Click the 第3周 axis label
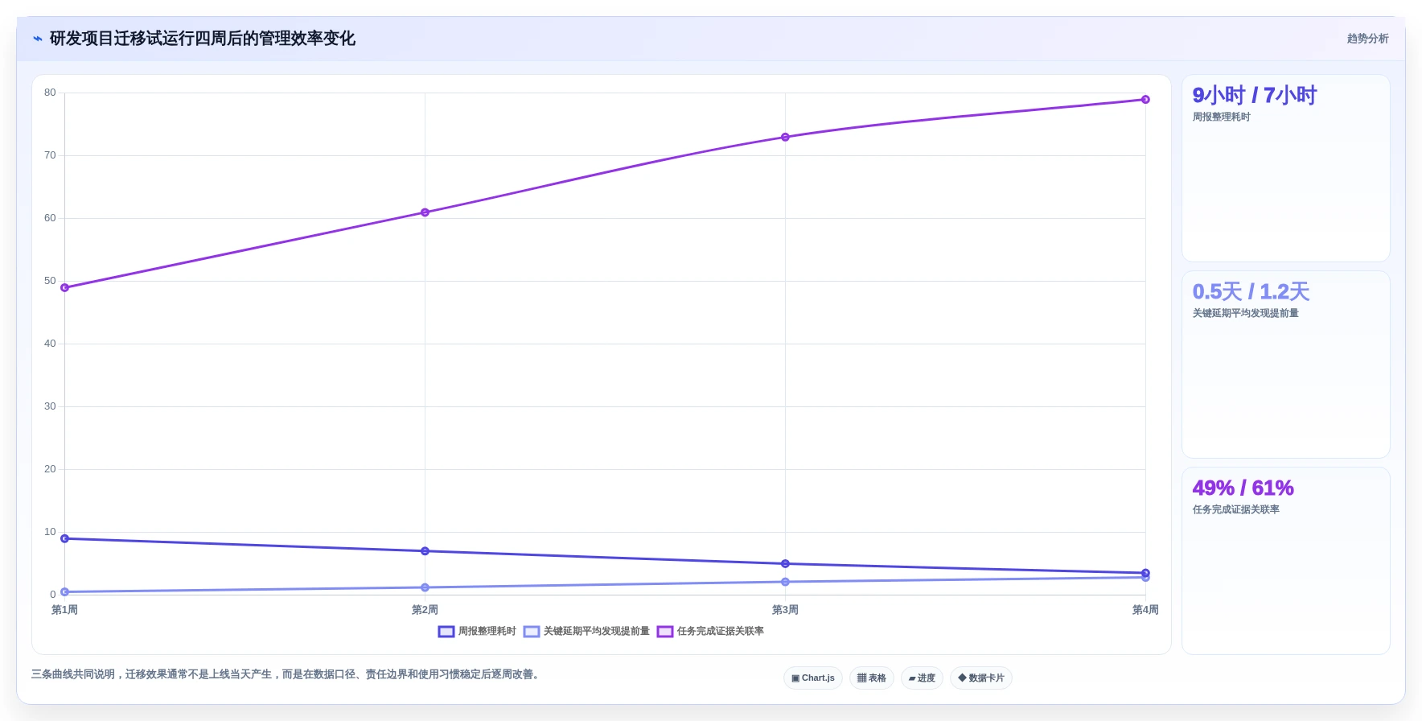The width and height of the screenshot is (1422, 721). [x=786, y=610]
